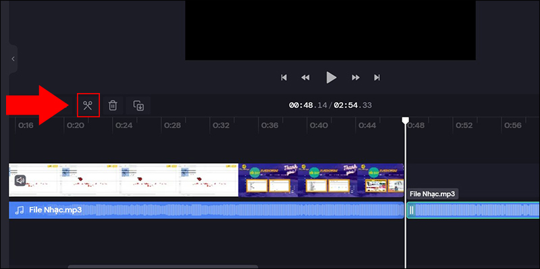The image size is (540, 269).
Task: Click the play button
Action: [331, 78]
